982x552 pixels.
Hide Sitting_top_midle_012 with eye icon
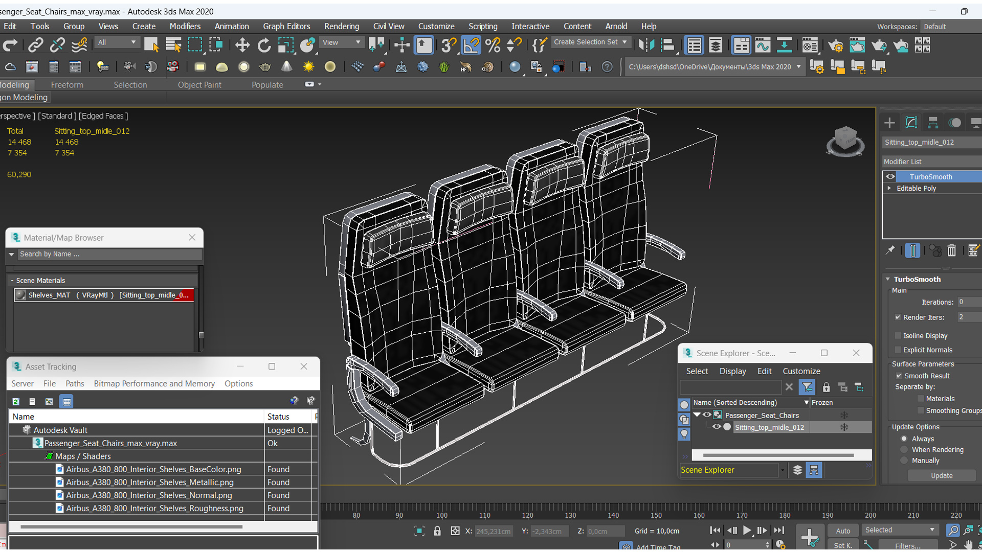click(717, 427)
